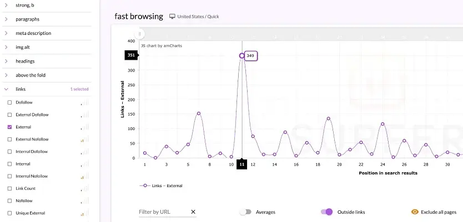463x222 pixels.
Task: Click the 'fast browsing' keyword title
Action: (139, 16)
